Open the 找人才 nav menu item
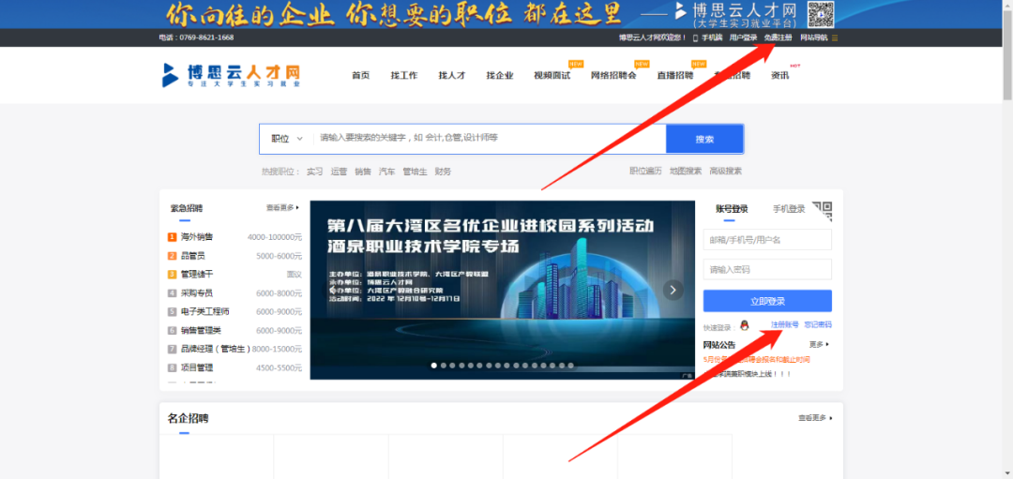 click(x=451, y=76)
